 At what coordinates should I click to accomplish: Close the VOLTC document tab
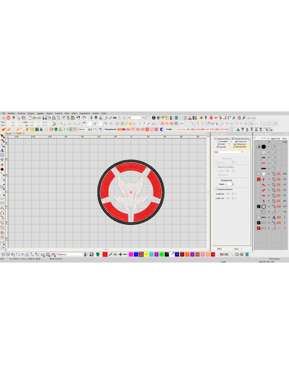coord(23,134)
